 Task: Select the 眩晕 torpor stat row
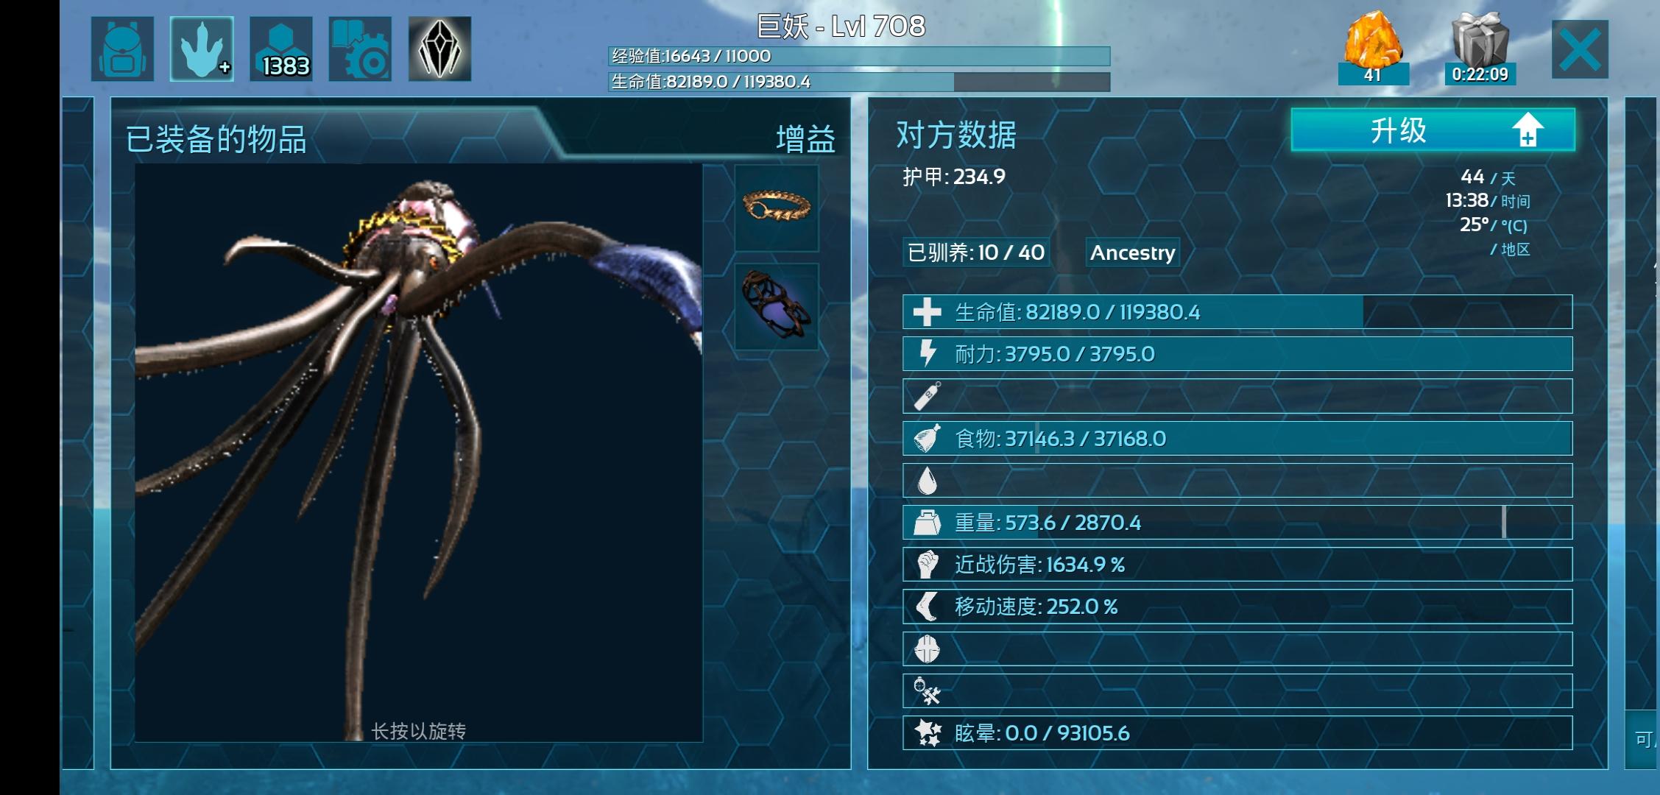1237,733
